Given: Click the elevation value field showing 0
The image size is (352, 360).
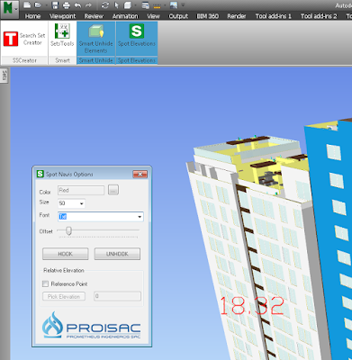Looking at the screenshot, I should (x=117, y=296).
